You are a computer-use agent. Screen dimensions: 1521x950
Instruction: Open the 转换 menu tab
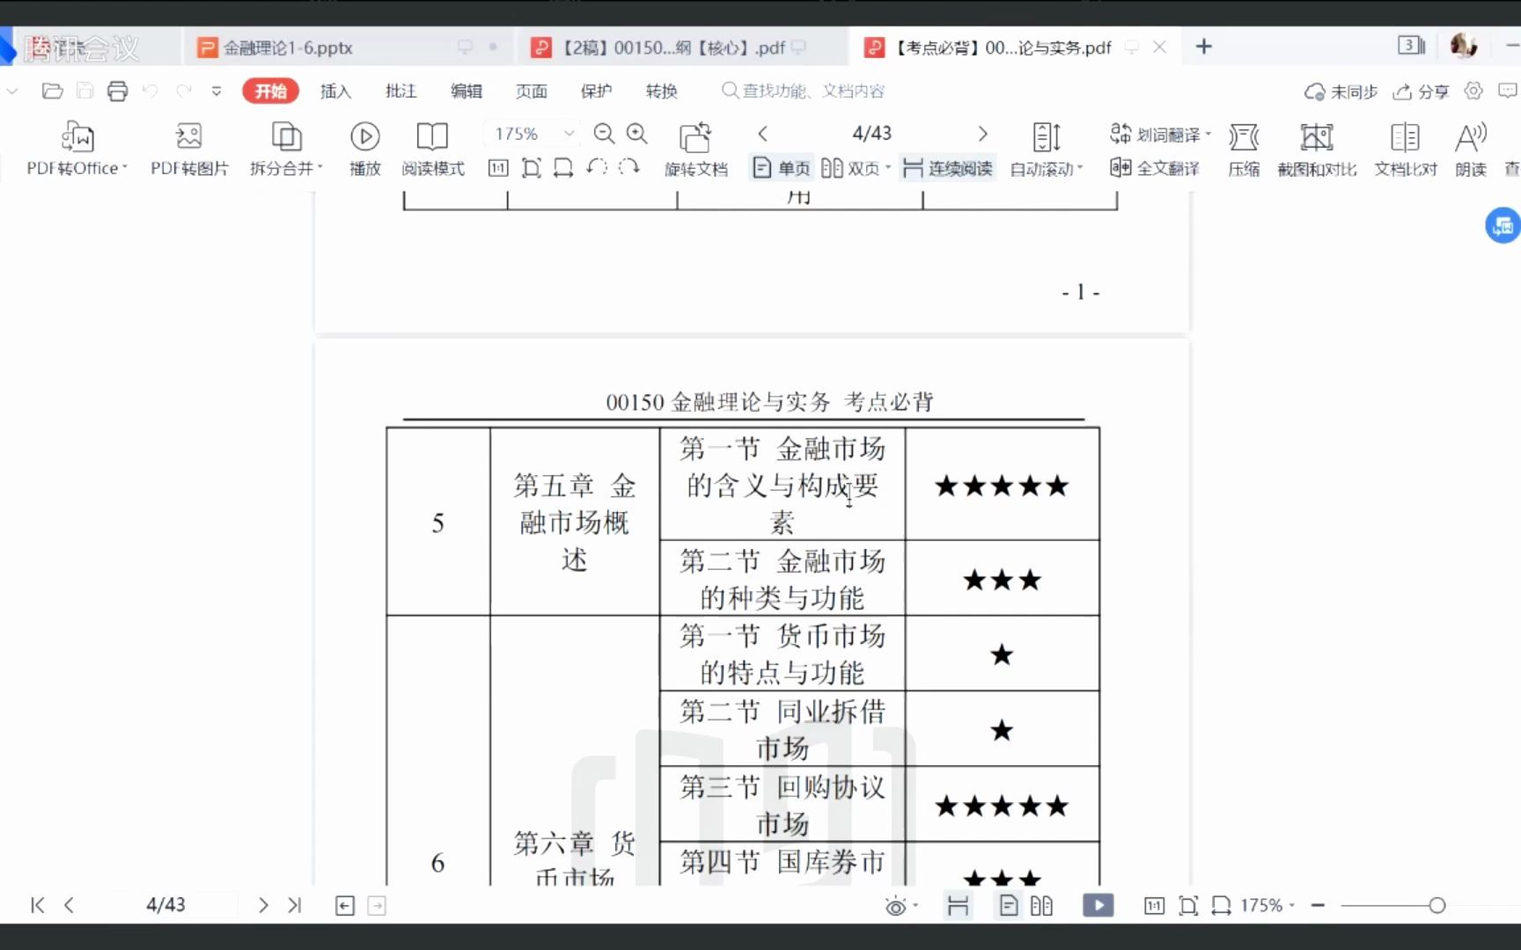tap(661, 91)
